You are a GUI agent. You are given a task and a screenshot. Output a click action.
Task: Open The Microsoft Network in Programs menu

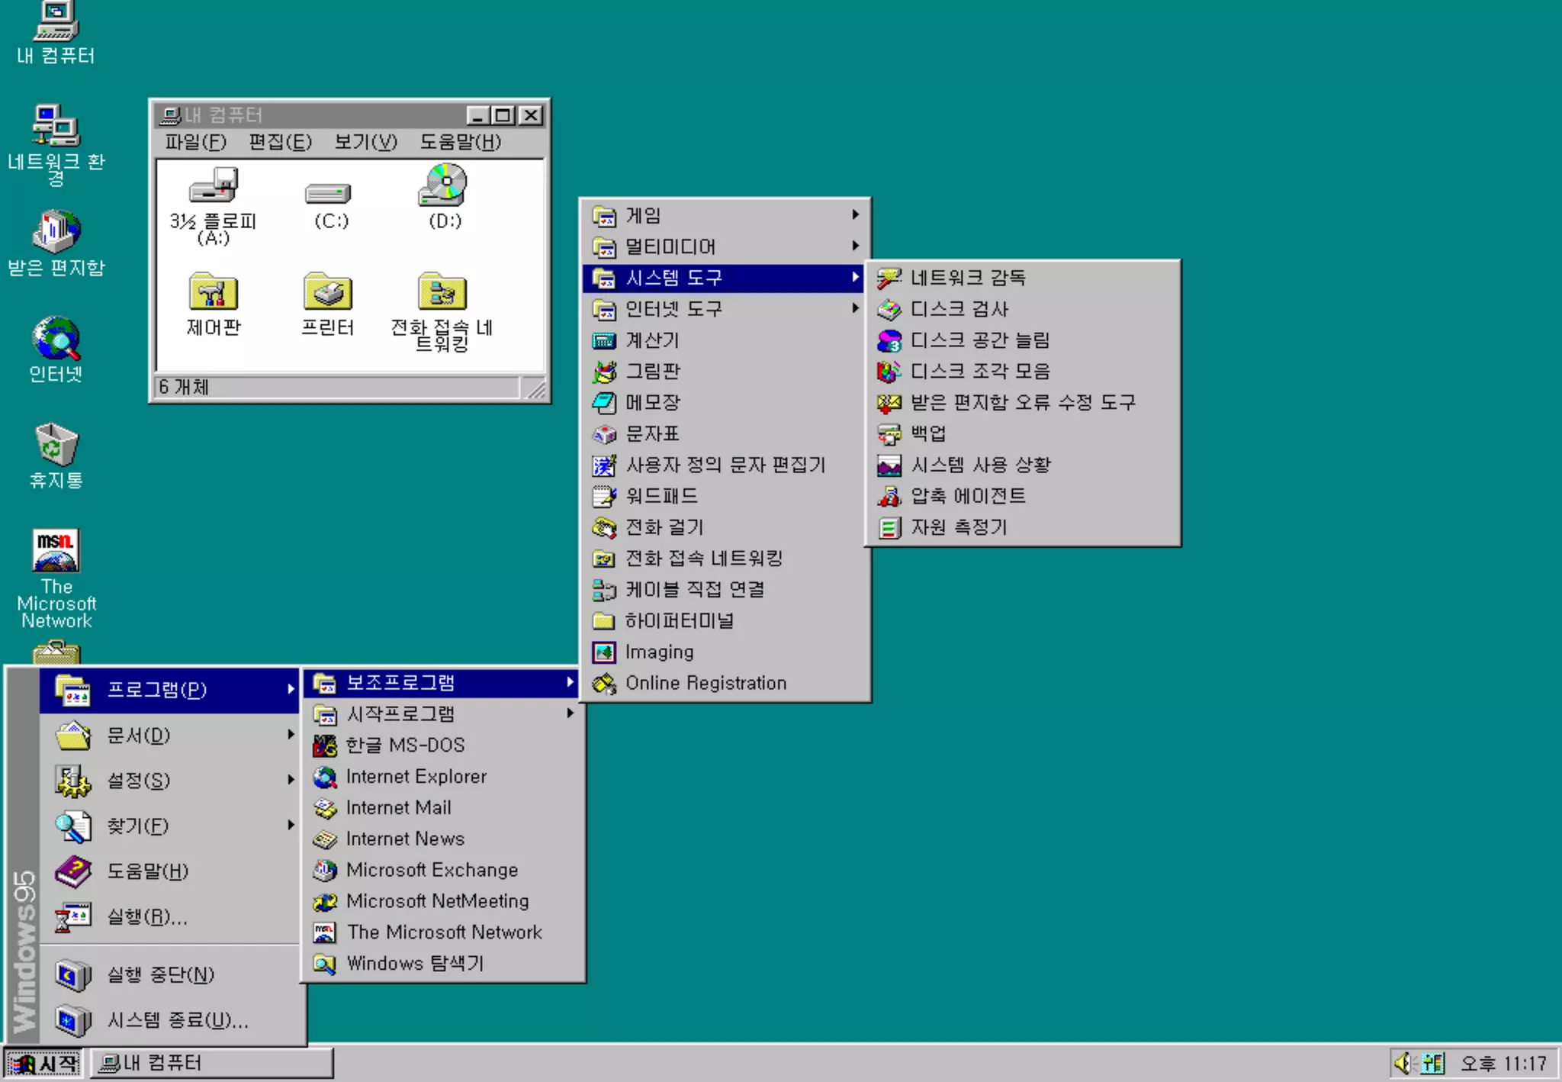[x=444, y=932]
